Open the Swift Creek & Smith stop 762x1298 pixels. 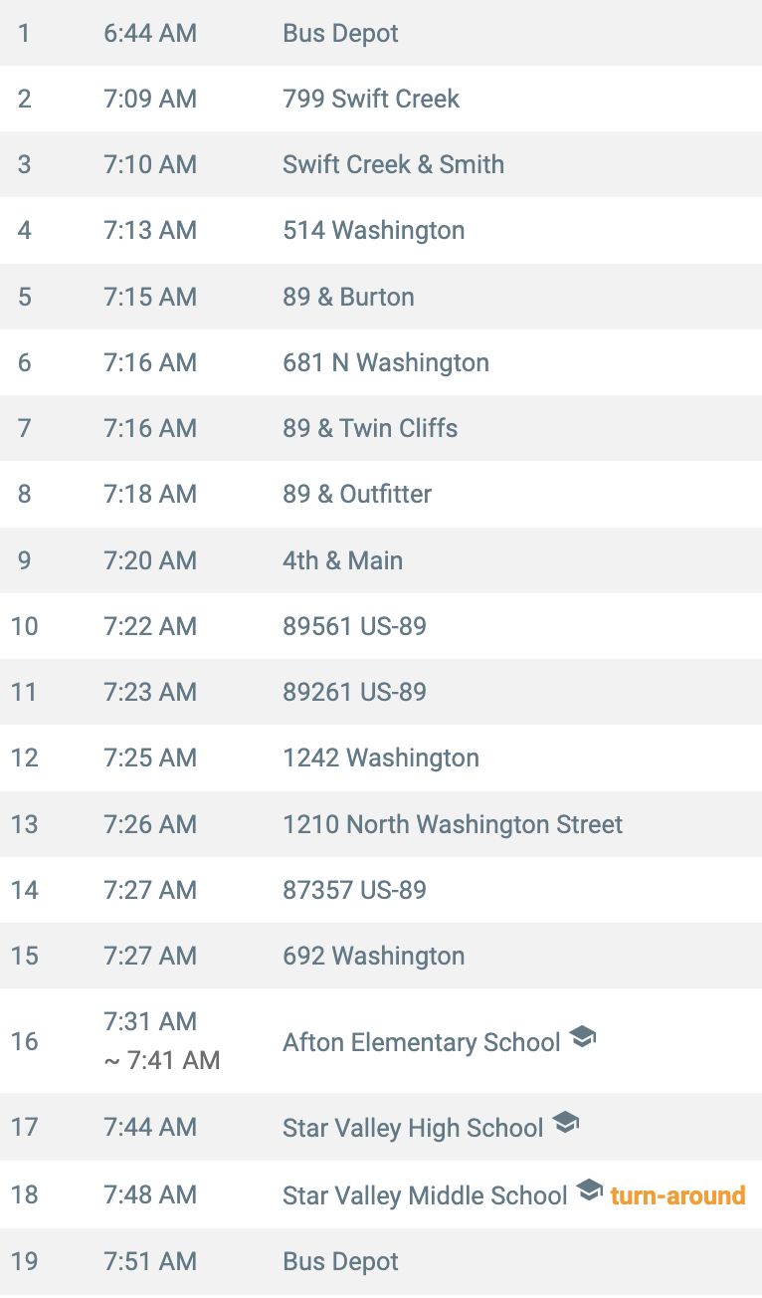(x=381, y=164)
